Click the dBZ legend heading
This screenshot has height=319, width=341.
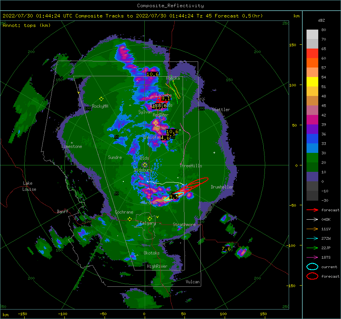321,20
